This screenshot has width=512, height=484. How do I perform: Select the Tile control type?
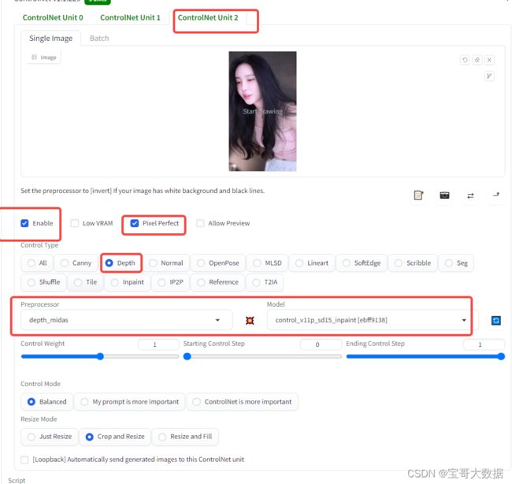[86, 282]
